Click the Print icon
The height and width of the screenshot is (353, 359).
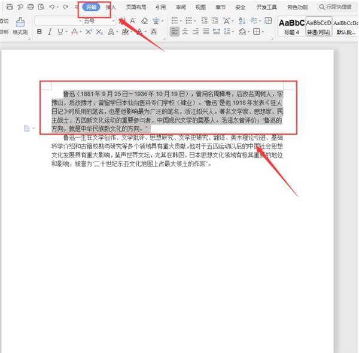click(31, 7)
